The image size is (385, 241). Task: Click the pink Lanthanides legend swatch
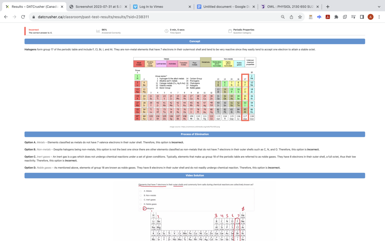click(161, 64)
